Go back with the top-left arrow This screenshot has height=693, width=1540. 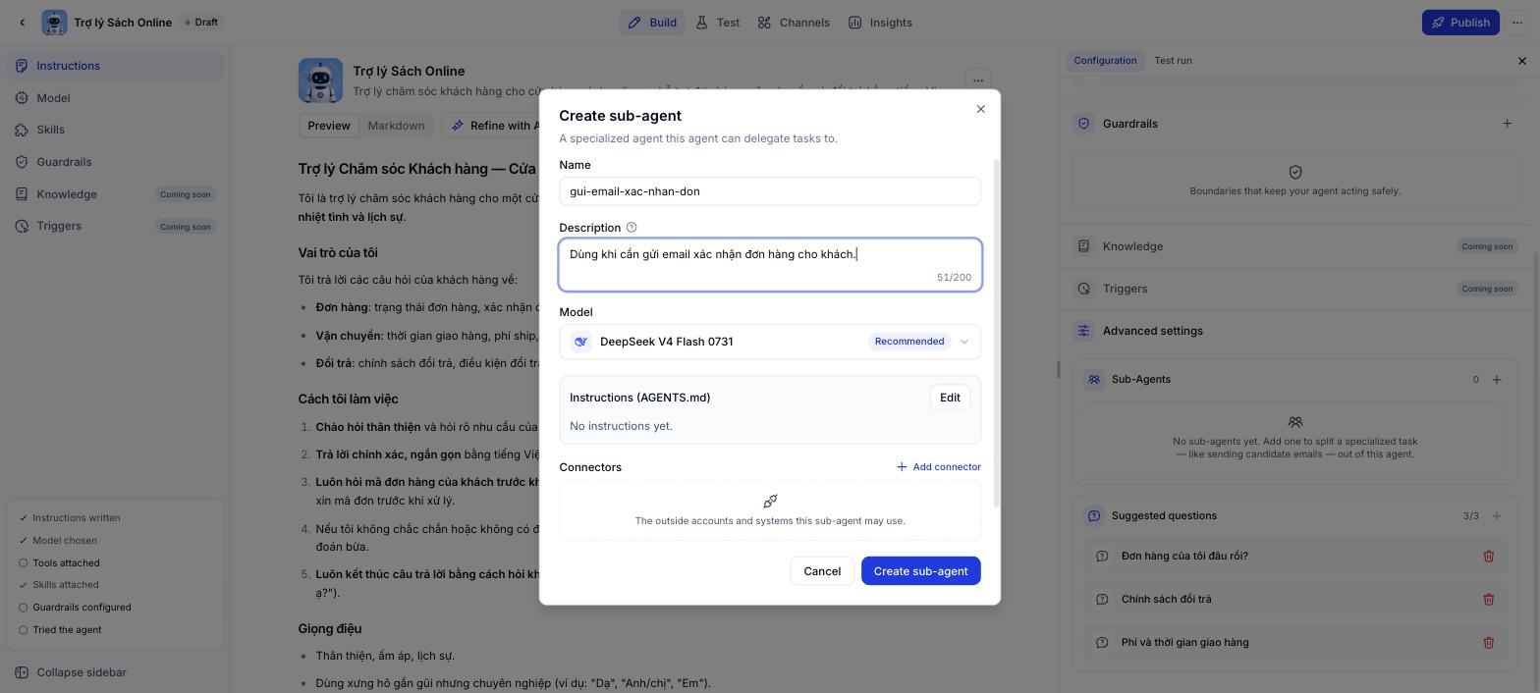click(23, 23)
